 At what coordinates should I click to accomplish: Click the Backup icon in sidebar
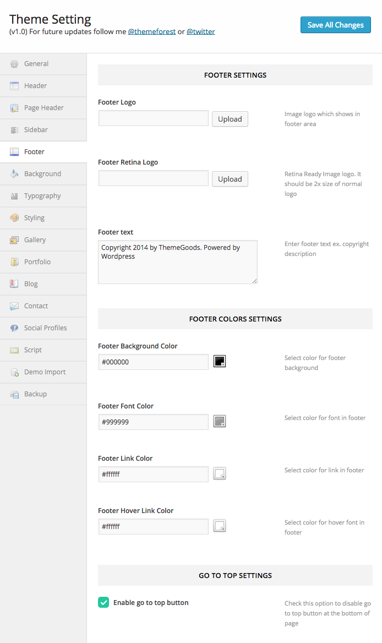(x=14, y=394)
